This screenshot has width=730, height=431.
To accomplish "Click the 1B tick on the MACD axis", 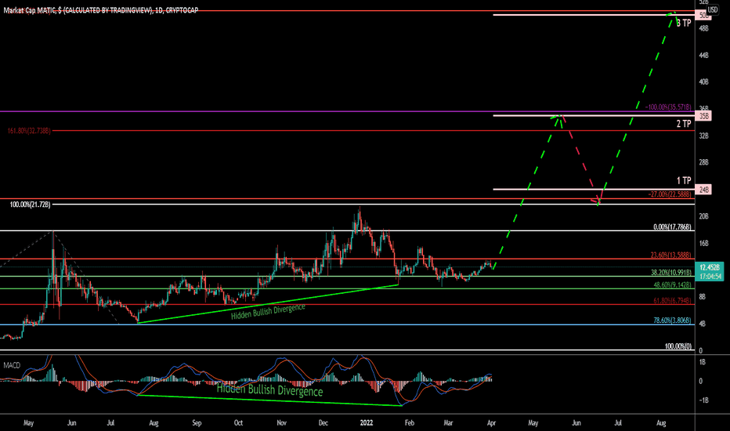I will (703, 362).
